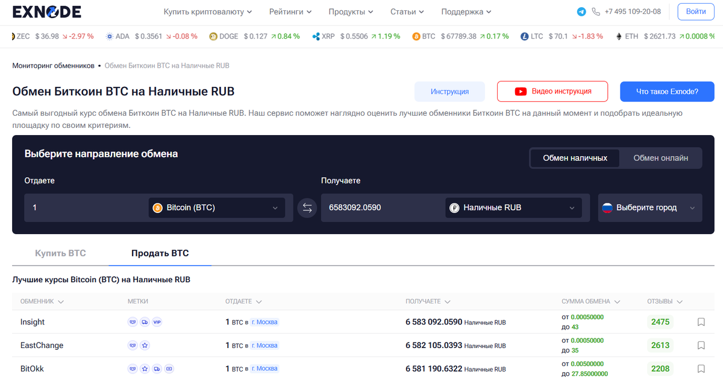
Task: Switch to the Купить BTC tab
Action: click(x=60, y=253)
